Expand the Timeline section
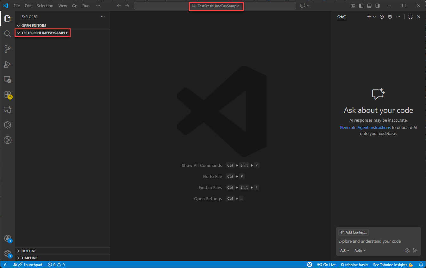Viewport: 426px width, 268px height. click(29, 258)
